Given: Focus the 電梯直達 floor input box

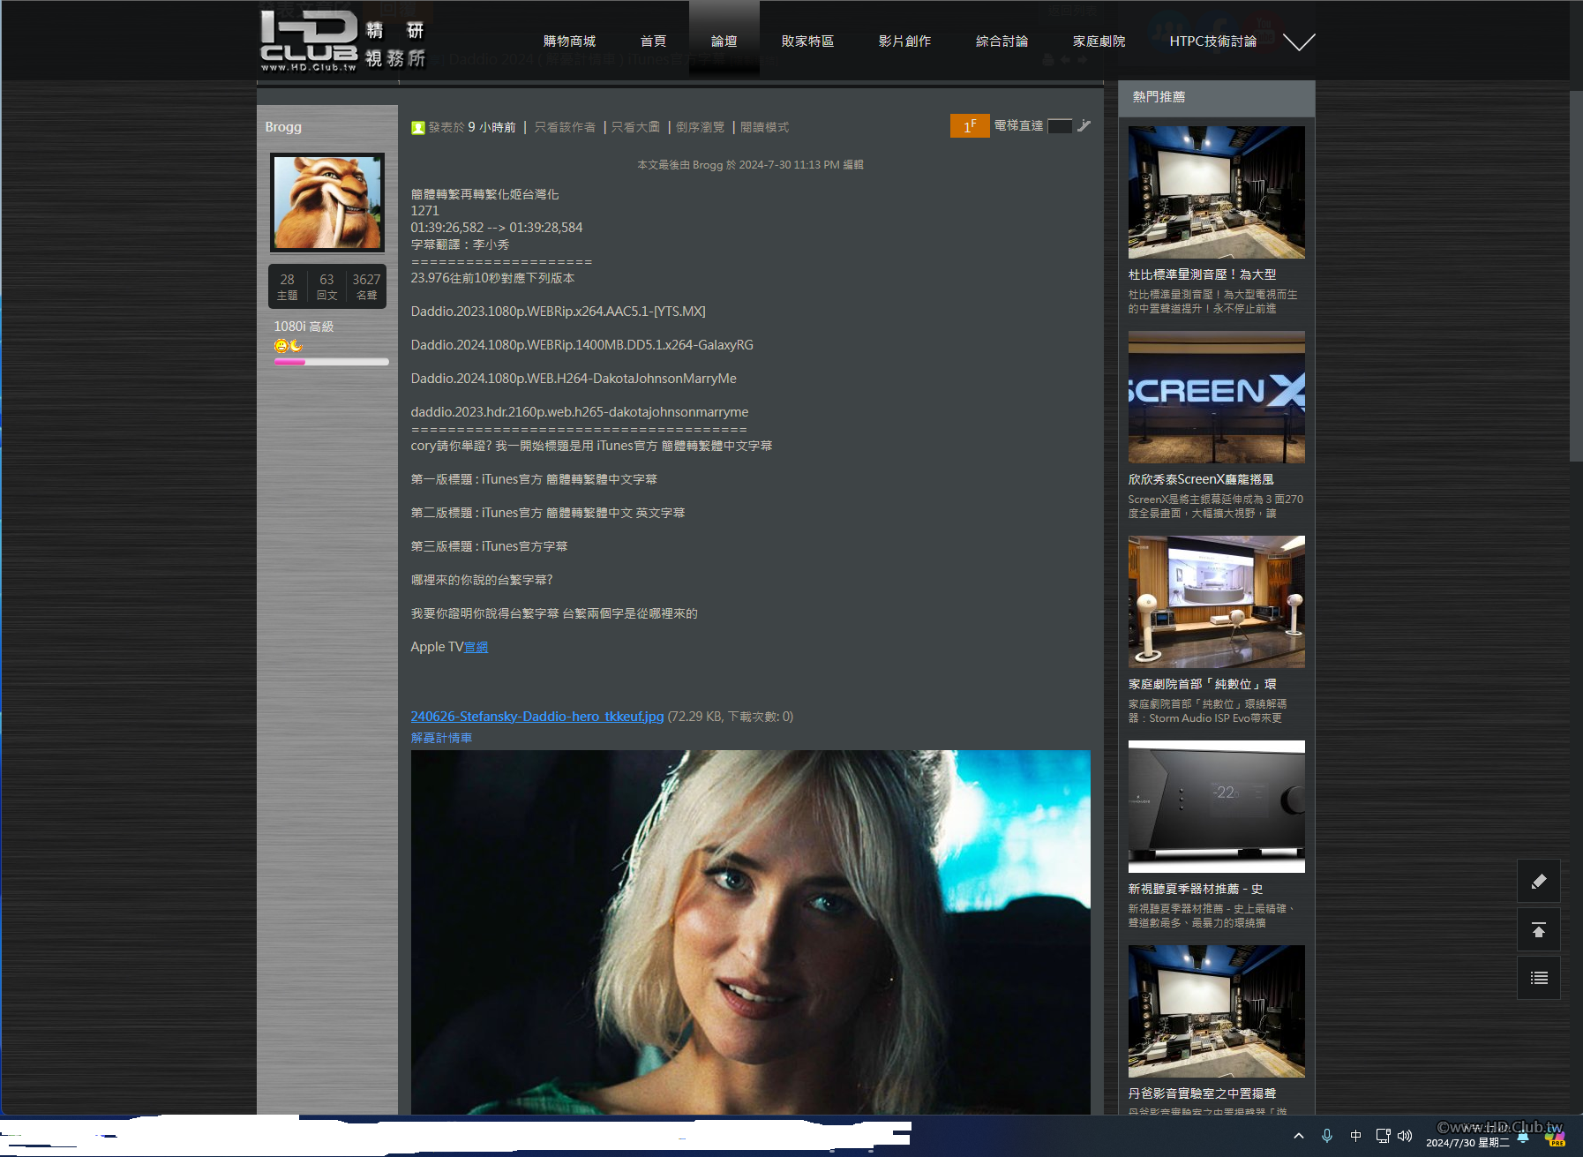Looking at the screenshot, I should pos(1060,126).
